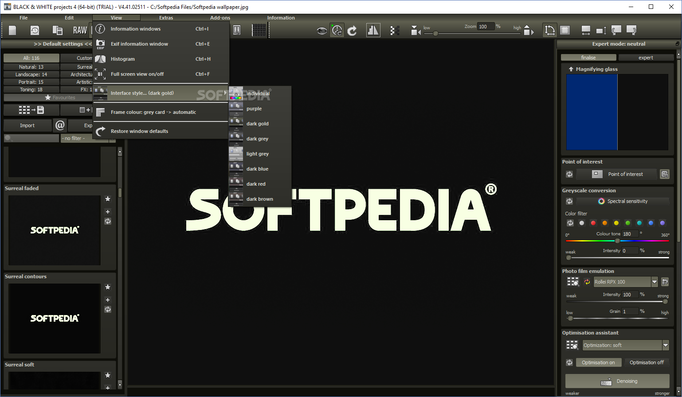Click the new blank project icon

pos(12,30)
